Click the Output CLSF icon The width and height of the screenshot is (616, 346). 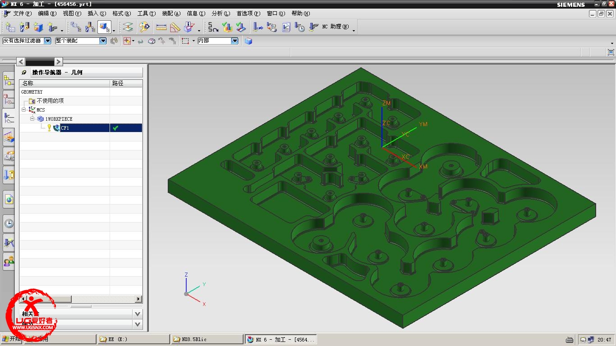(x=257, y=27)
